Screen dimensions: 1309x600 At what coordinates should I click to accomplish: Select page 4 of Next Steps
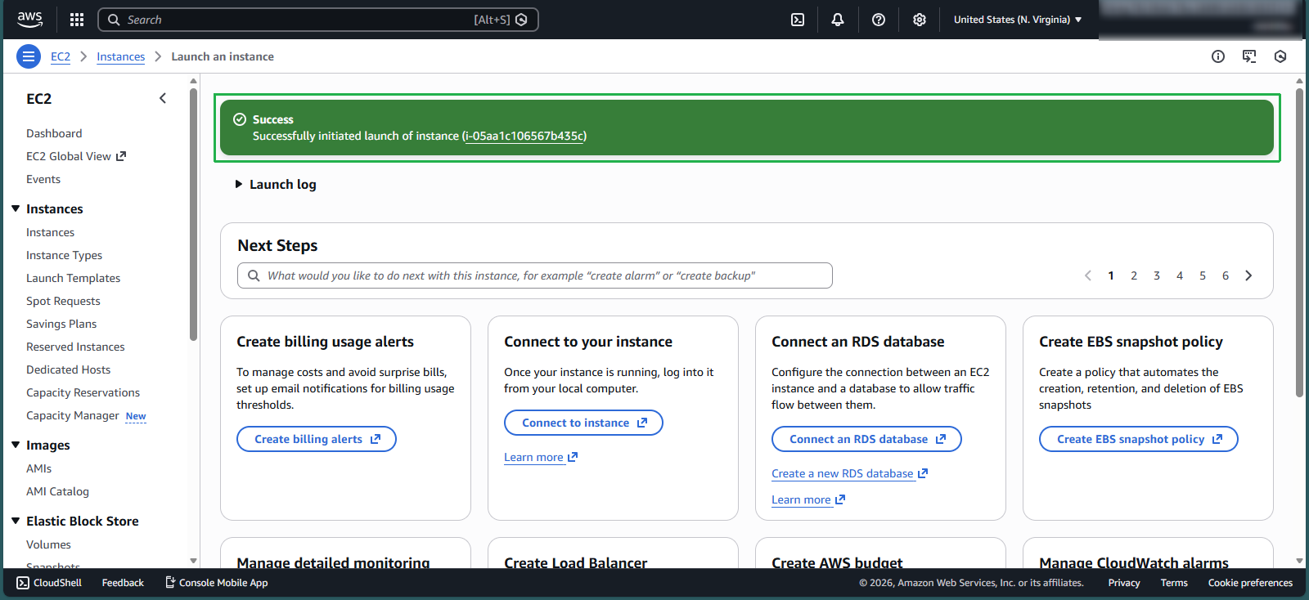click(1180, 275)
